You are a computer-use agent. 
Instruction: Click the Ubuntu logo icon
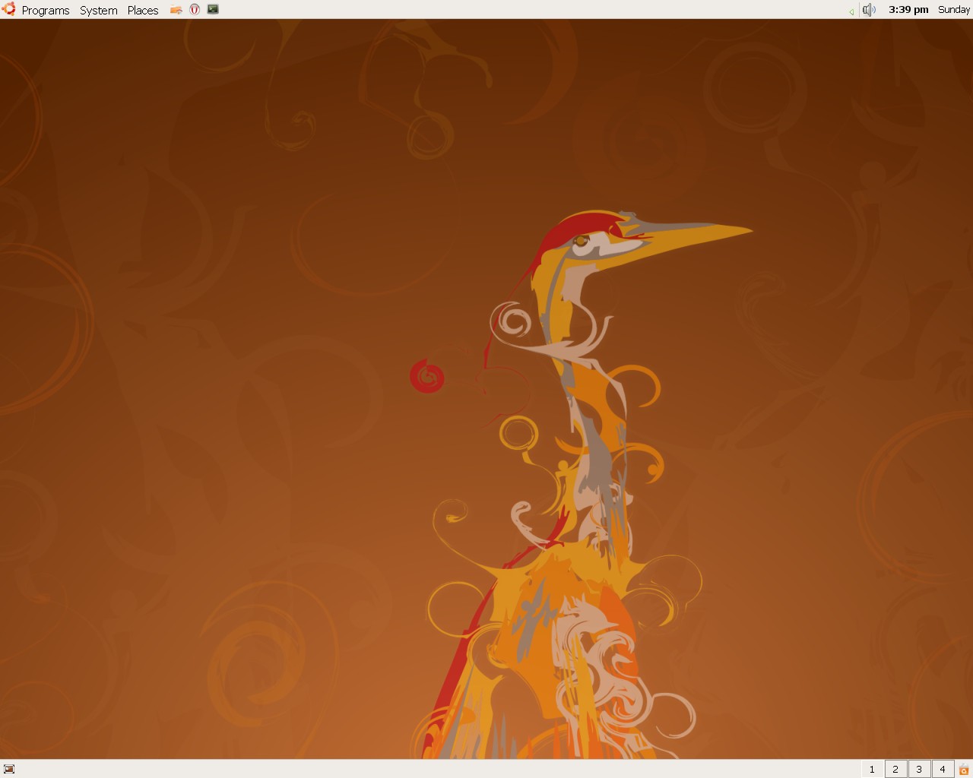point(9,9)
